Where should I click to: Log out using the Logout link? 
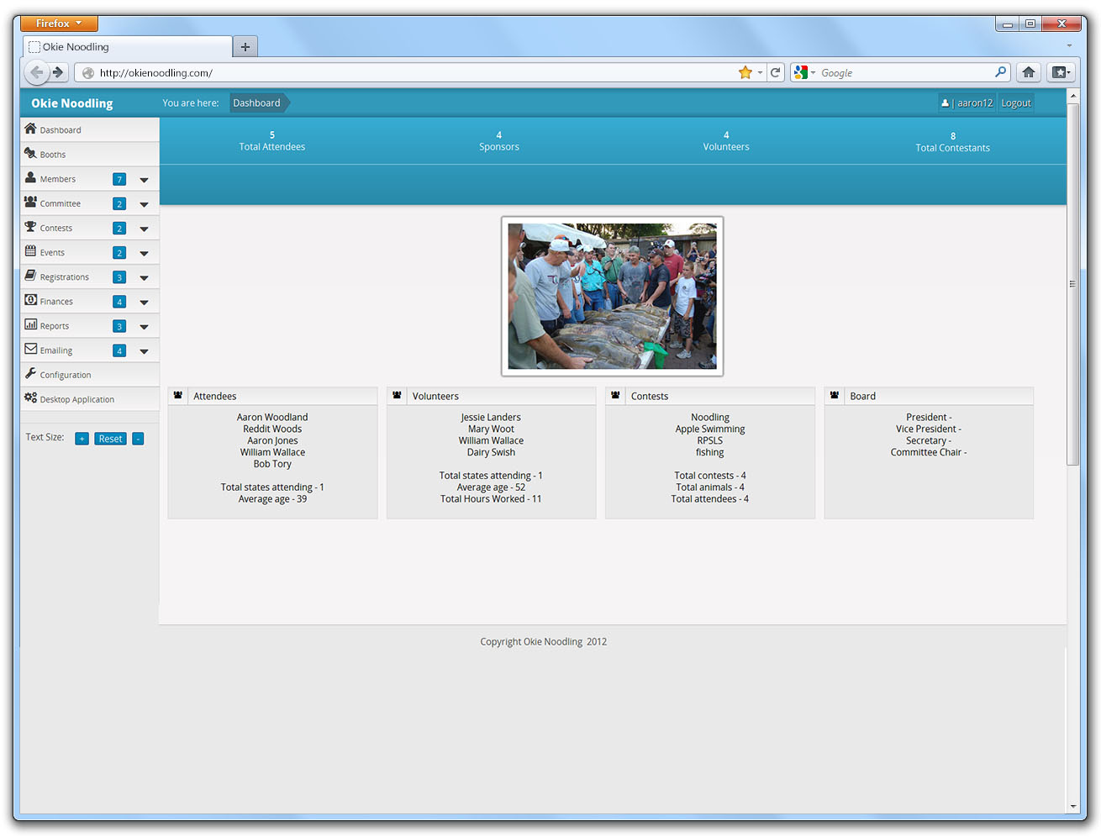pos(1016,103)
